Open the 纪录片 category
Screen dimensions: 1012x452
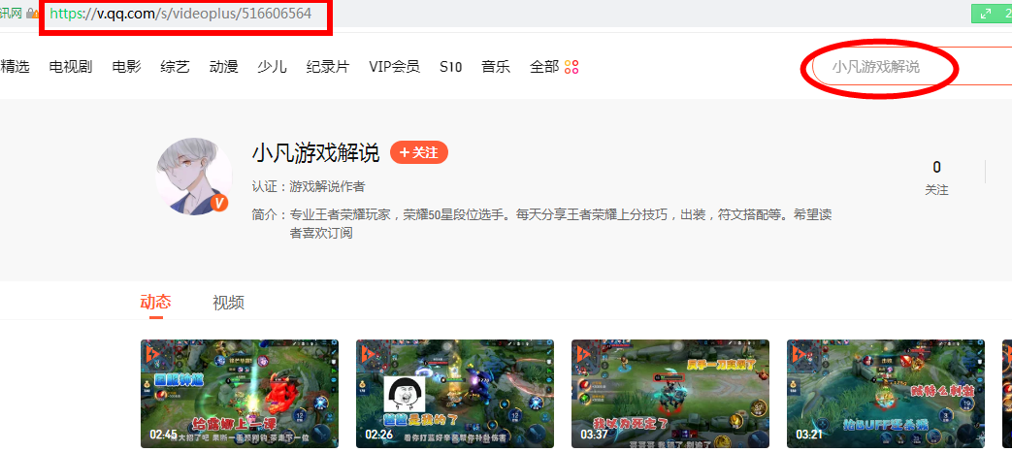point(328,66)
